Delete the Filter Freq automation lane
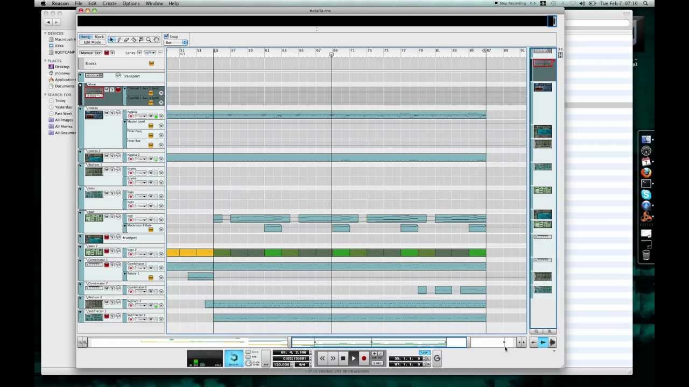The image size is (689, 387). (161, 135)
